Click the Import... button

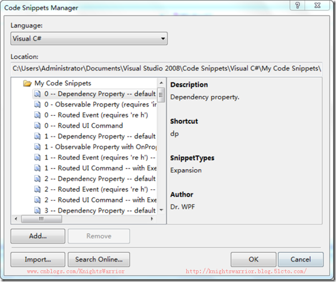pos(38,259)
